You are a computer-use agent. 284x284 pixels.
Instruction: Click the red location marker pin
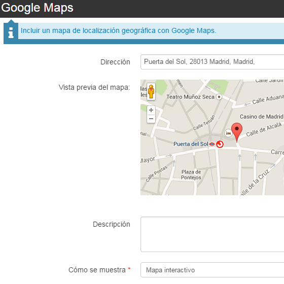click(237, 132)
